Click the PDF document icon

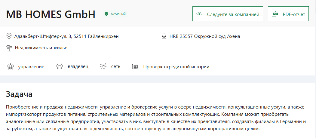tap(275, 14)
